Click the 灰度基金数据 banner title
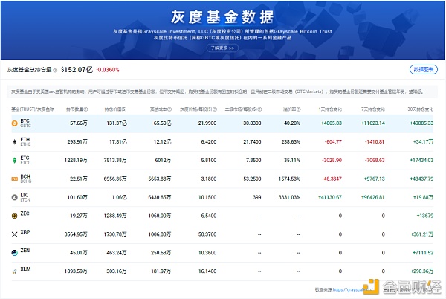Screen dimensions: 446x299 pos(222,17)
